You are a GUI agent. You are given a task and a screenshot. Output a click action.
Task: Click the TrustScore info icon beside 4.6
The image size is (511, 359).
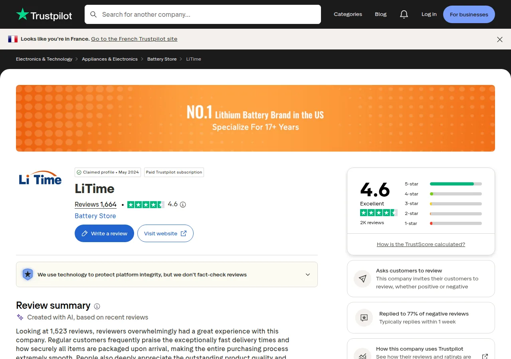(x=183, y=205)
